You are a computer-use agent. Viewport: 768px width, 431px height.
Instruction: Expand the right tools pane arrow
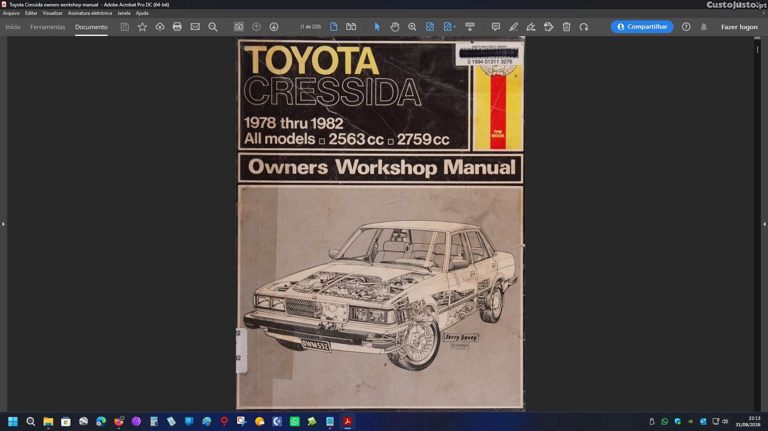pos(764,224)
